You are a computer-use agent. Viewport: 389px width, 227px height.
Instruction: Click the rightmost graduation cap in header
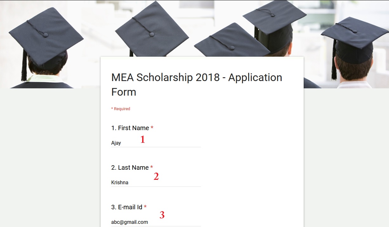point(355,32)
